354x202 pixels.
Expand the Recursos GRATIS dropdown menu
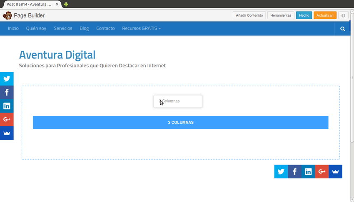pos(141,29)
